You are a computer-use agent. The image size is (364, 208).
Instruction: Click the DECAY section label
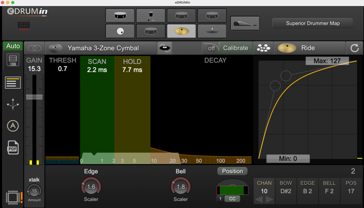pos(215,60)
